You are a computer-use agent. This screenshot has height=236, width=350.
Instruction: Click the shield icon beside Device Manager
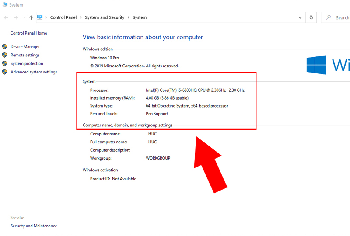5,47
